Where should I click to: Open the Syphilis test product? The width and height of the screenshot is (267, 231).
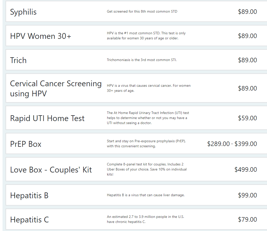tap(23, 12)
